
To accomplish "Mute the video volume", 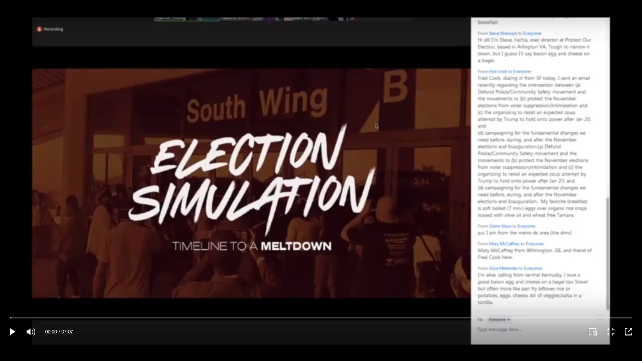I will pyautogui.click(x=31, y=331).
